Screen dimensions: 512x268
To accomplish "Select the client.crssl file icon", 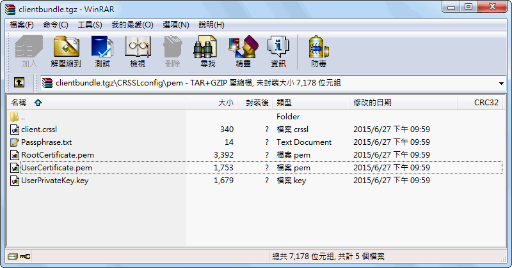I will (15, 130).
